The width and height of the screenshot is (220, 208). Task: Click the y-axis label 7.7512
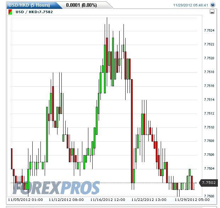click(209, 113)
